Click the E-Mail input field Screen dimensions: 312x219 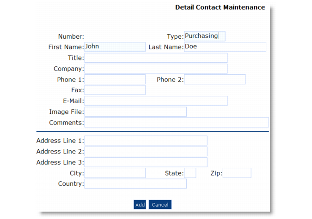[156, 101]
